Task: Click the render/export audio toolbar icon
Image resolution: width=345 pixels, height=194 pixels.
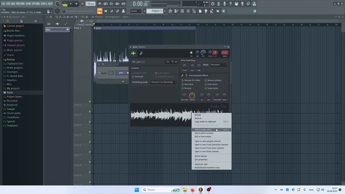Action: pos(242,4)
